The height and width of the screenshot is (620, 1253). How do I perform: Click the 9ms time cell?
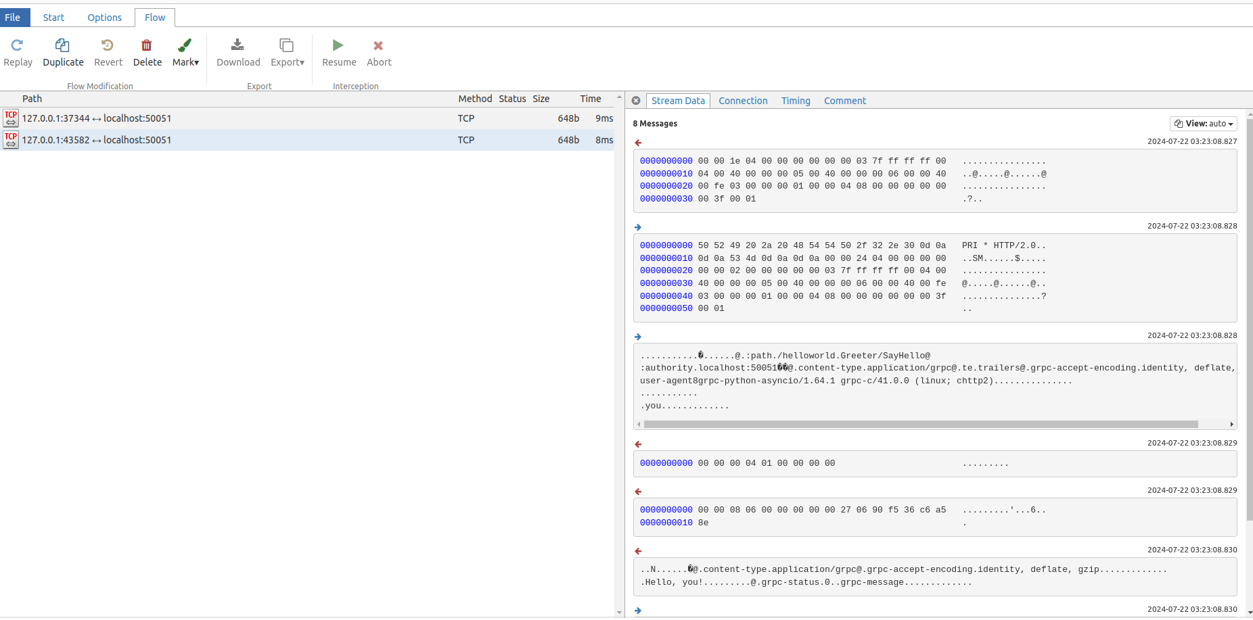click(x=604, y=118)
